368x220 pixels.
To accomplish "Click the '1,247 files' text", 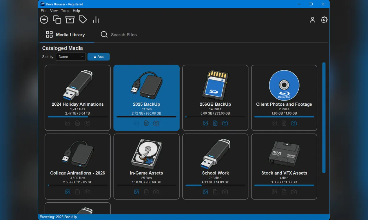I will (x=78, y=109).
